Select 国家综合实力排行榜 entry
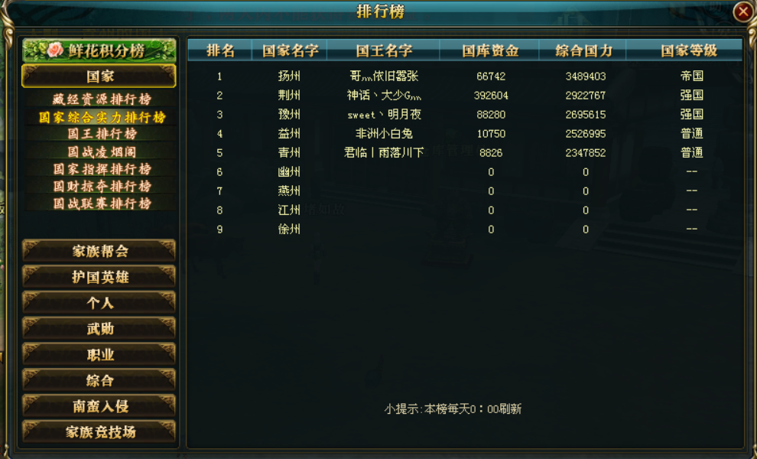This screenshot has height=459, width=757. 102,117
